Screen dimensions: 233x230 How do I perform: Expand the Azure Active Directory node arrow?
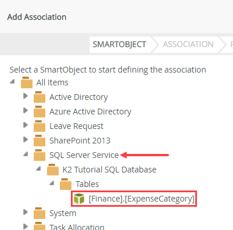pyautogui.click(x=26, y=110)
